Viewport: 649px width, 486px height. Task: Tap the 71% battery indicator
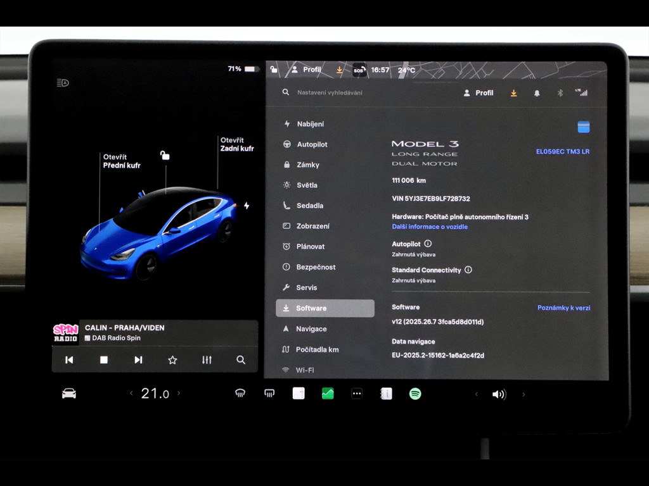coord(243,69)
